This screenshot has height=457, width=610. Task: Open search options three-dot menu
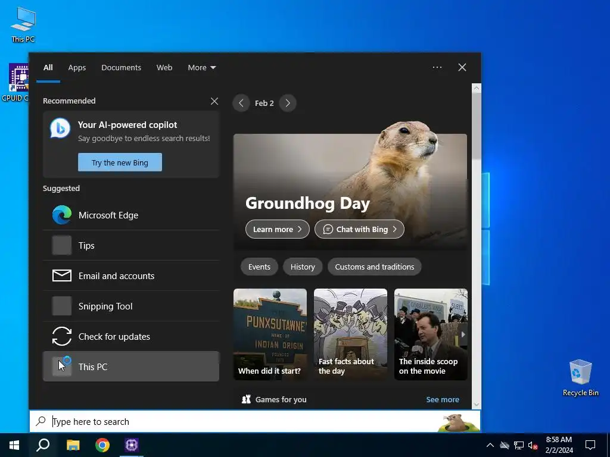pyautogui.click(x=437, y=67)
